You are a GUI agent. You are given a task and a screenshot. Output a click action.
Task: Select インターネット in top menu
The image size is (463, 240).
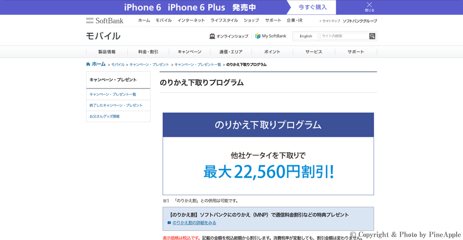coord(191,20)
